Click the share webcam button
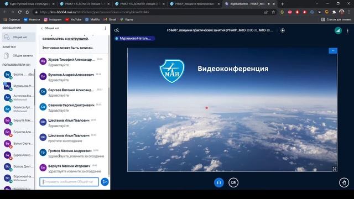Image resolution: width=354 pixels, height=199 pixels. point(233,182)
